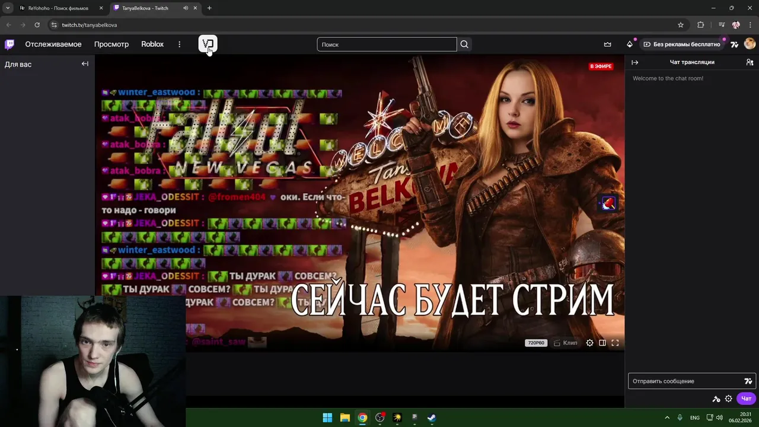Open the Windows Start menu
Screen dimensions: 759x427
327,418
